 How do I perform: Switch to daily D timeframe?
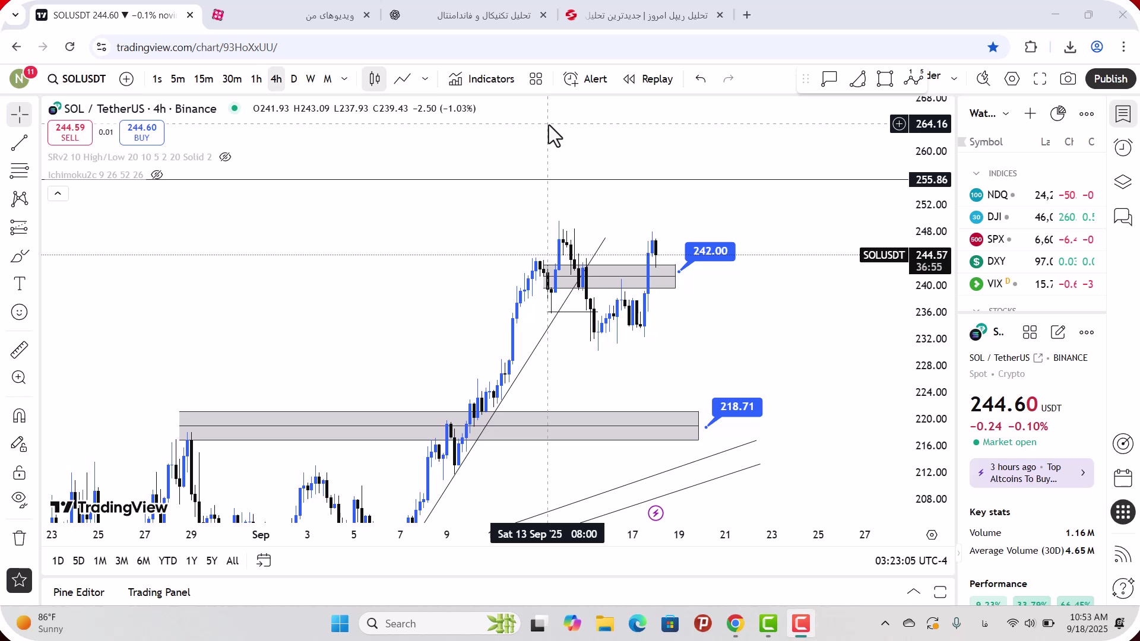(x=294, y=79)
